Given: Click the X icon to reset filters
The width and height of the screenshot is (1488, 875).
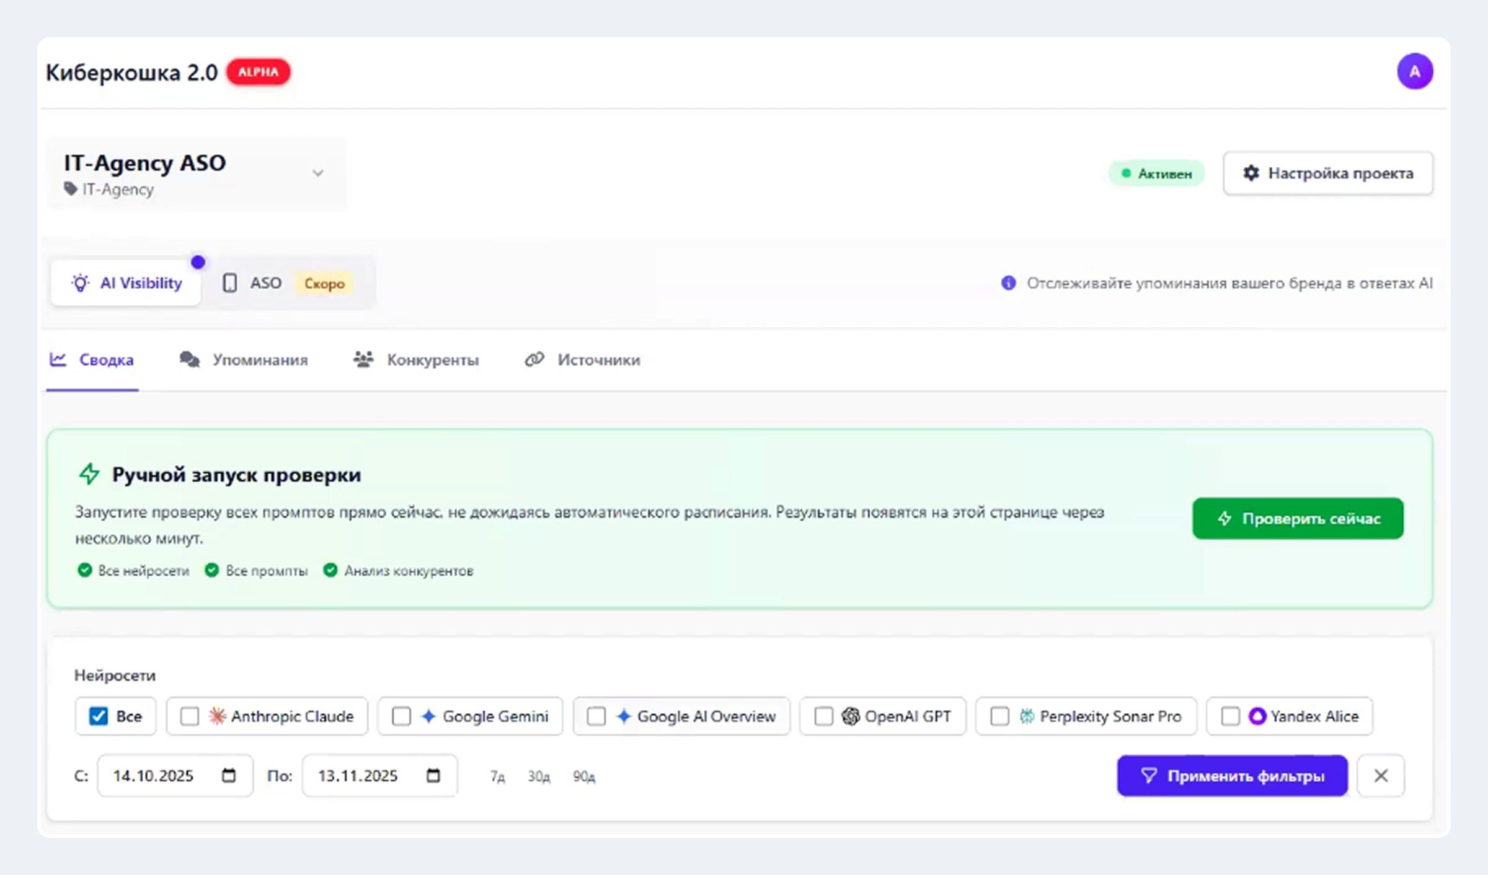Looking at the screenshot, I should tap(1381, 775).
